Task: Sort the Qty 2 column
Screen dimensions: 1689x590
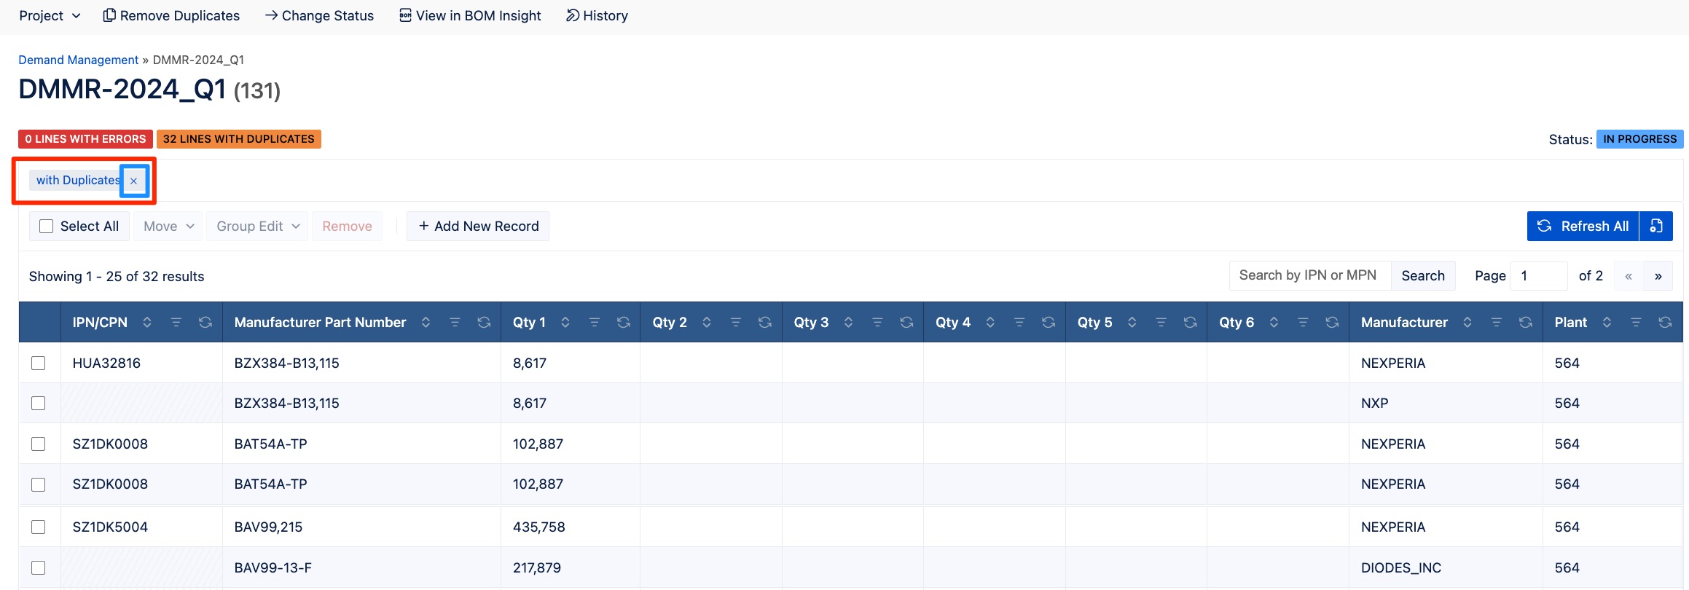Action: click(707, 322)
